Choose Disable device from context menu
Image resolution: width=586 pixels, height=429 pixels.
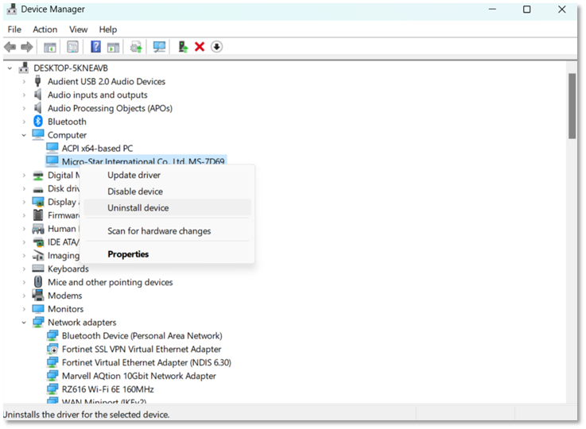tap(167, 191)
